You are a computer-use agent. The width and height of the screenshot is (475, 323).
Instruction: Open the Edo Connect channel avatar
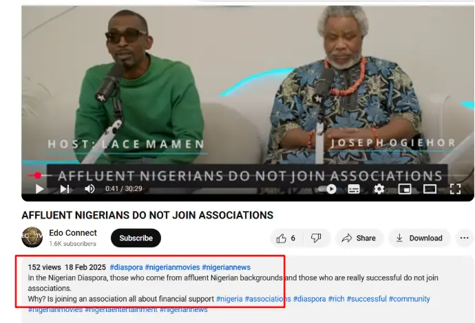32,237
